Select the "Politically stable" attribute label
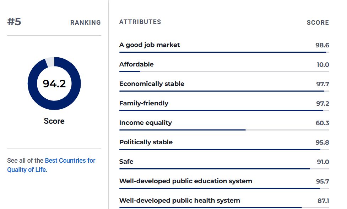This screenshot has width=347, height=209. pyautogui.click(x=146, y=142)
